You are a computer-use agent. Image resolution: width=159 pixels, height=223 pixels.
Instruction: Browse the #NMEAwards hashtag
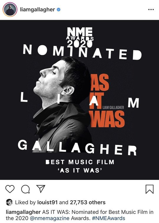pos(109,218)
